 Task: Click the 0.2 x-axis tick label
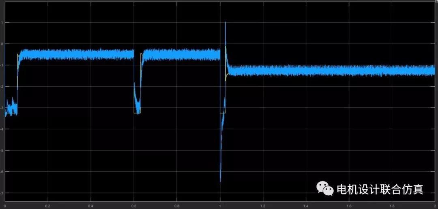(x=48, y=205)
